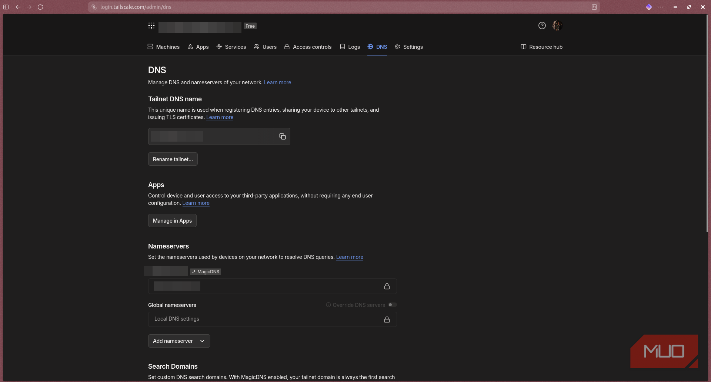Click the browser forward arrow
Viewport: 711px width, 382px height.
pos(29,7)
